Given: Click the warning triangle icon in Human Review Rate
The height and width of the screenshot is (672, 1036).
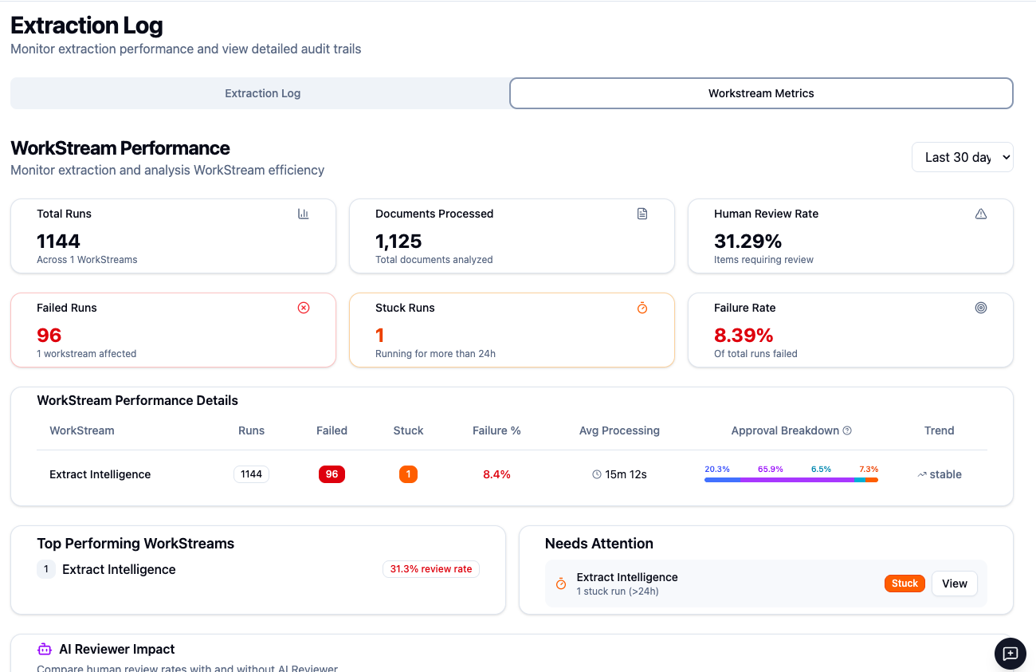Looking at the screenshot, I should [981, 214].
